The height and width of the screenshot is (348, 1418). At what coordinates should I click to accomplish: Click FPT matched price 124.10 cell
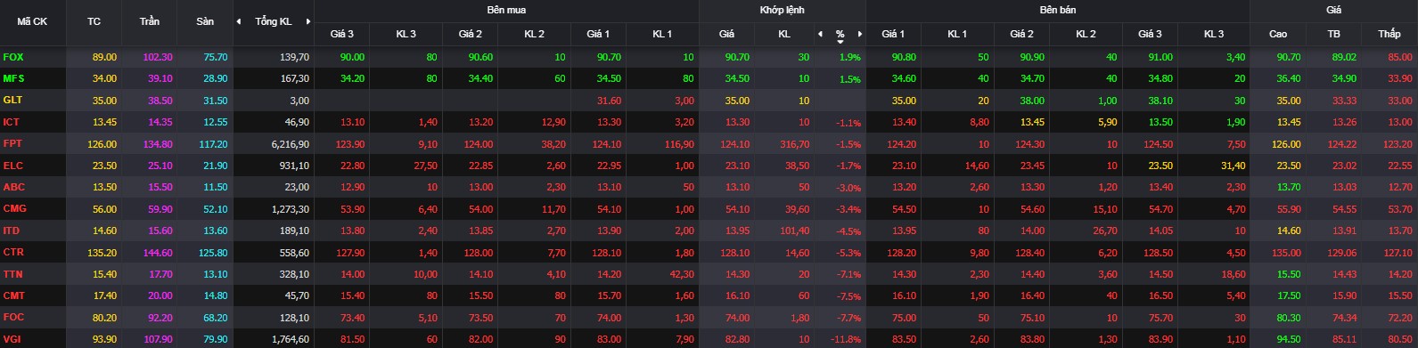[726, 143]
